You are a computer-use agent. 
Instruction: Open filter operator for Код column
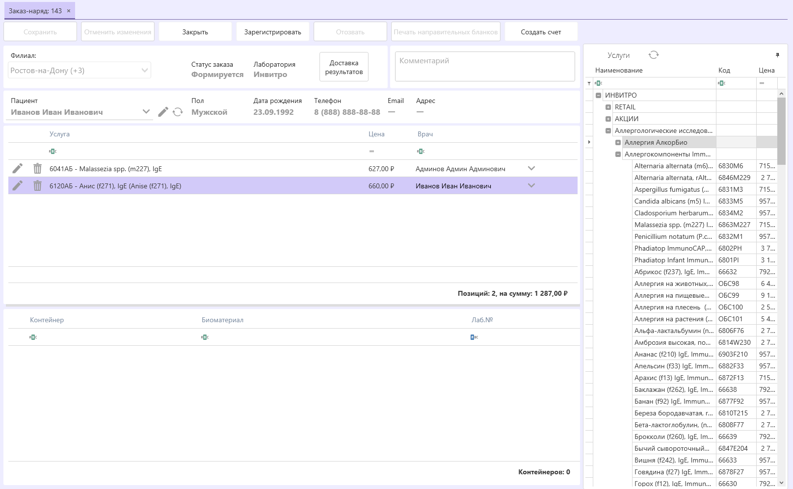pos(721,83)
